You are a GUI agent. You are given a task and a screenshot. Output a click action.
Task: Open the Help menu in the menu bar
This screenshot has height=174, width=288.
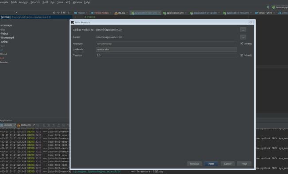tap(87, 2)
